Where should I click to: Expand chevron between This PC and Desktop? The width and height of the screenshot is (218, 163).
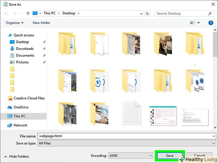(59, 13)
